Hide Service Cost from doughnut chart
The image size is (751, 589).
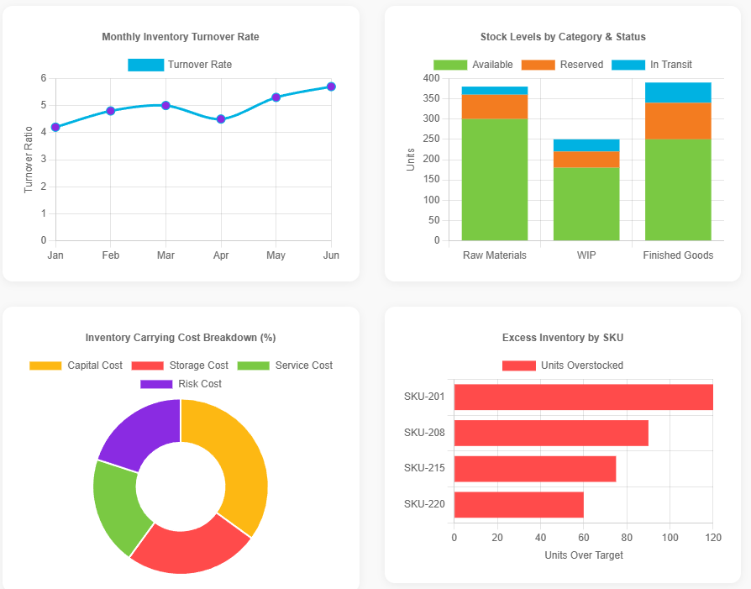(x=285, y=365)
